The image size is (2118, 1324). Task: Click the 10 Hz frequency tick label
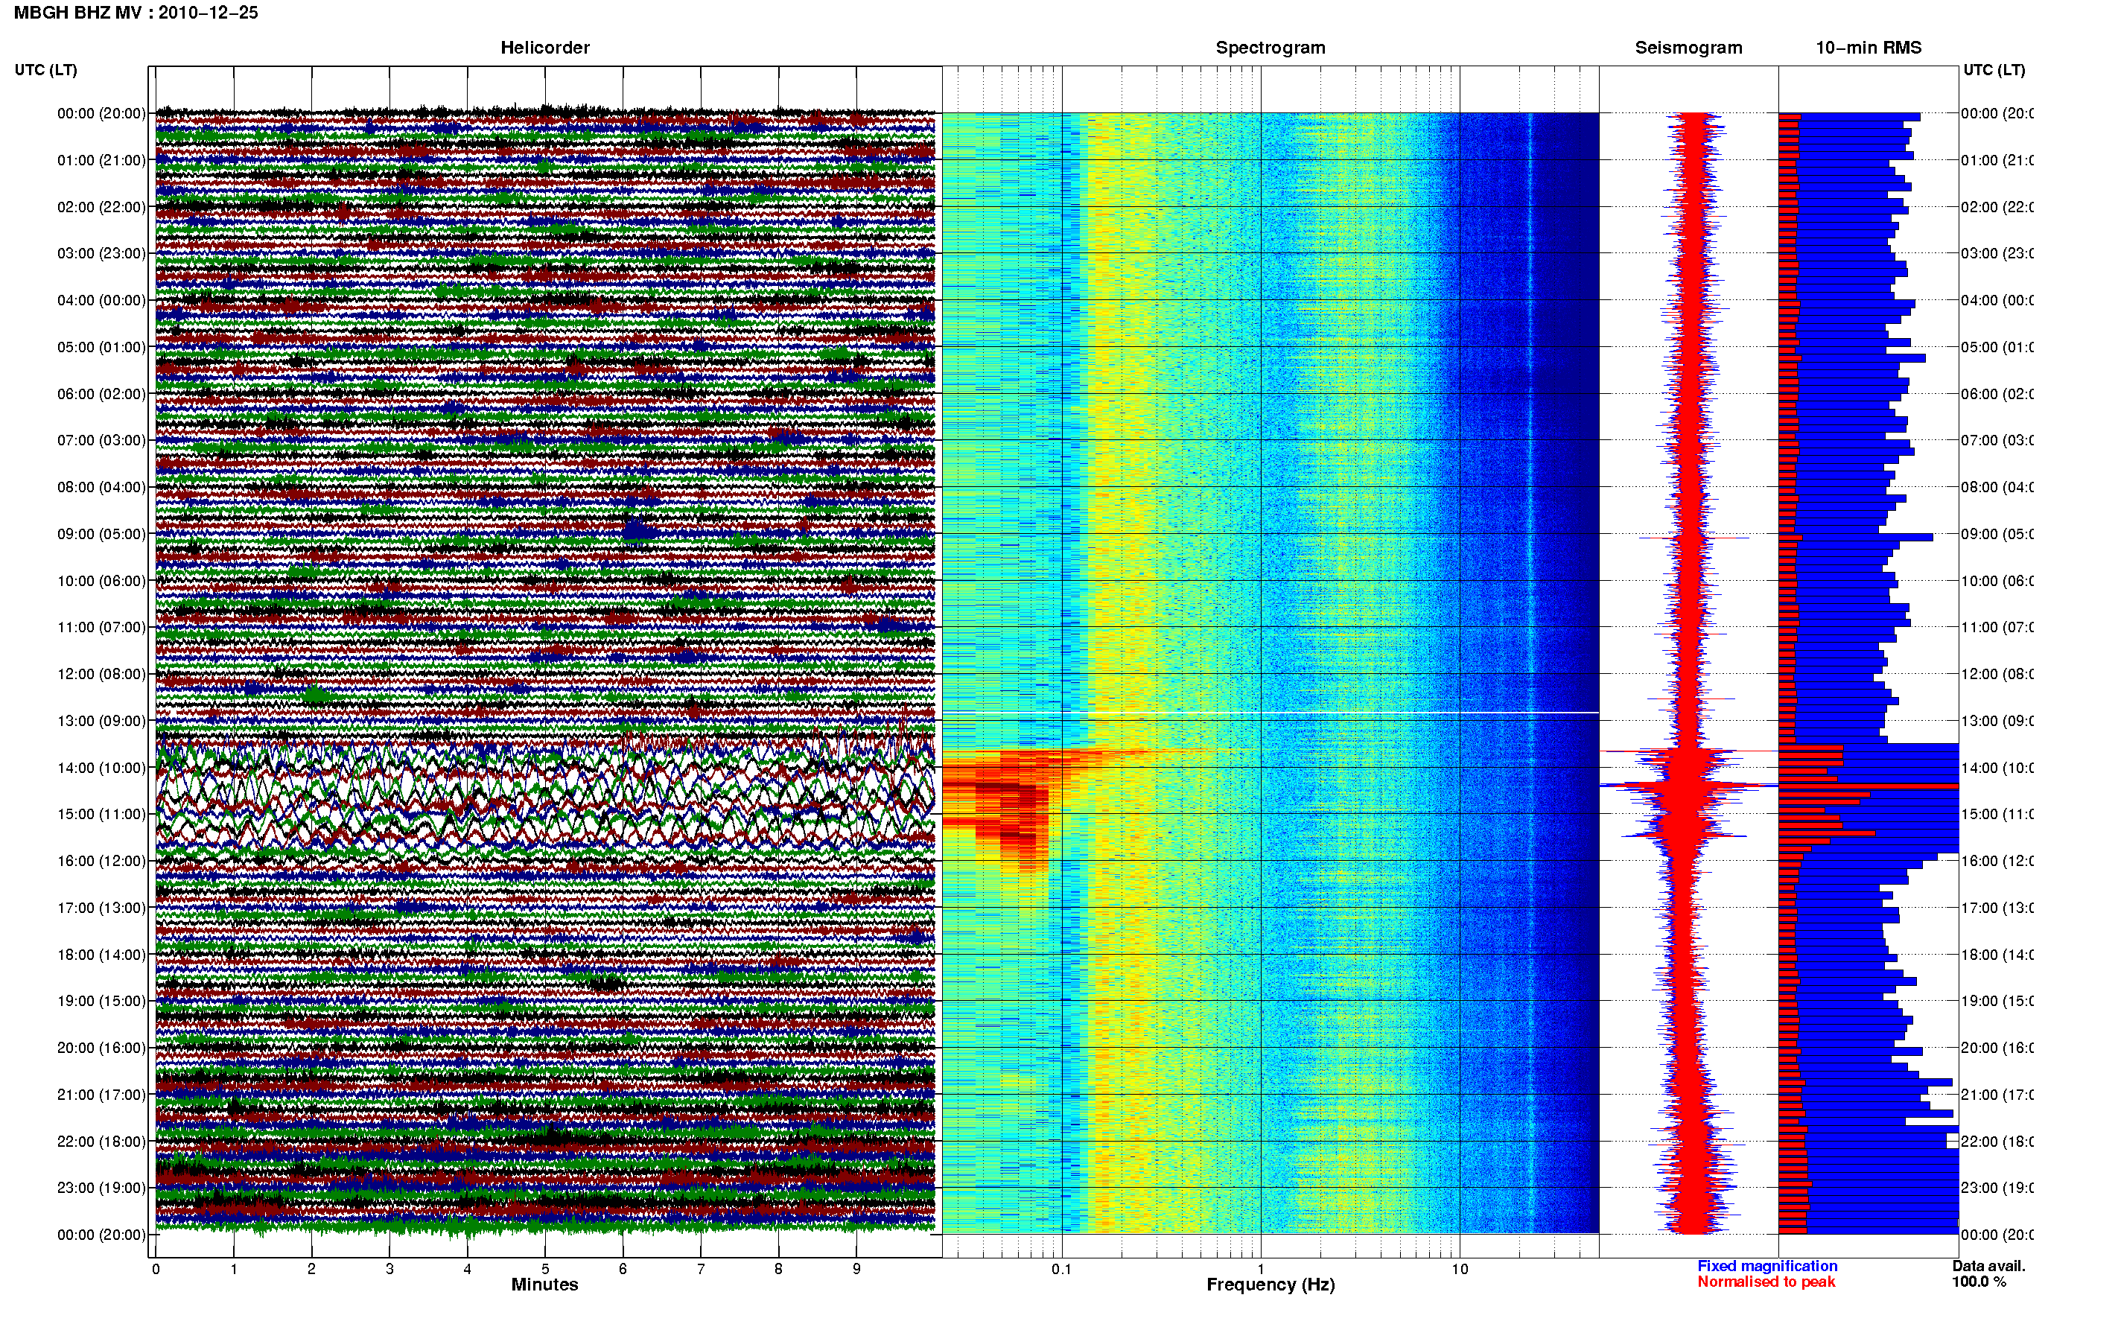(1460, 1269)
